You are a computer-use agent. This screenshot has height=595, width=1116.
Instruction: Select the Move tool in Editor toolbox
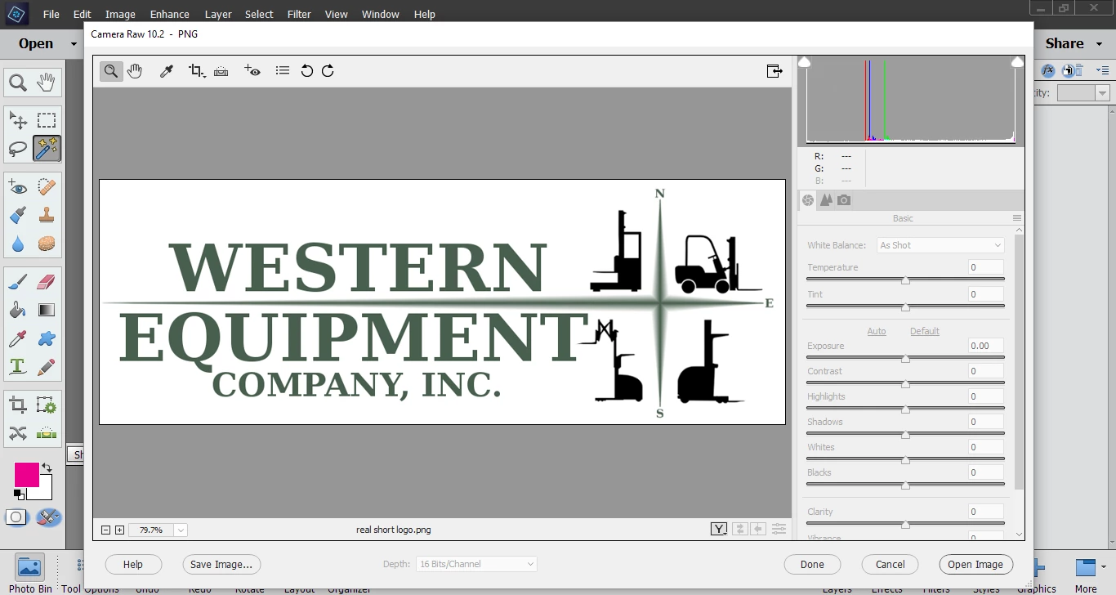18,121
